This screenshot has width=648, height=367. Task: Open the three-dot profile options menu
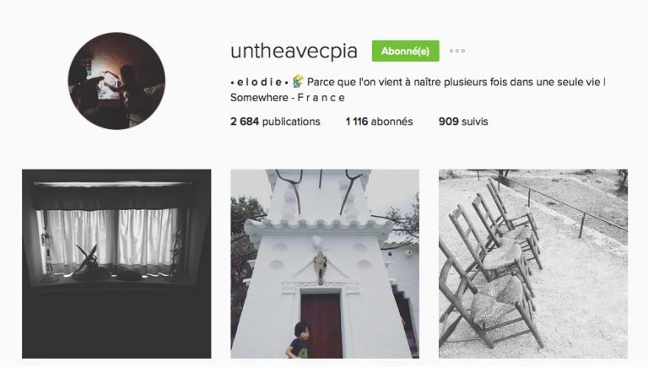click(457, 51)
